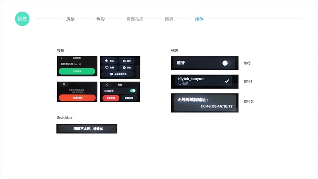Click the 已连接 status text
Screen dimensions: 318x179
[183, 83]
